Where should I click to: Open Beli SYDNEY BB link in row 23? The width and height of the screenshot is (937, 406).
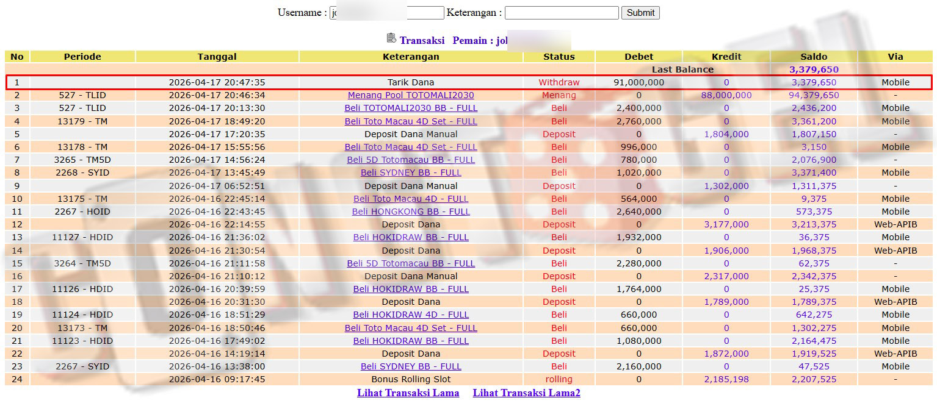[411, 366]
